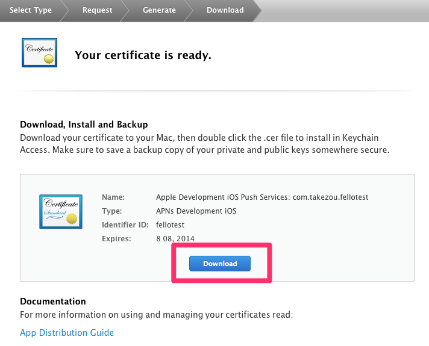Viewport: 429px width, 346px height.
Task: Open the App Distribution Guide link
Action: [x=67, y=332]
